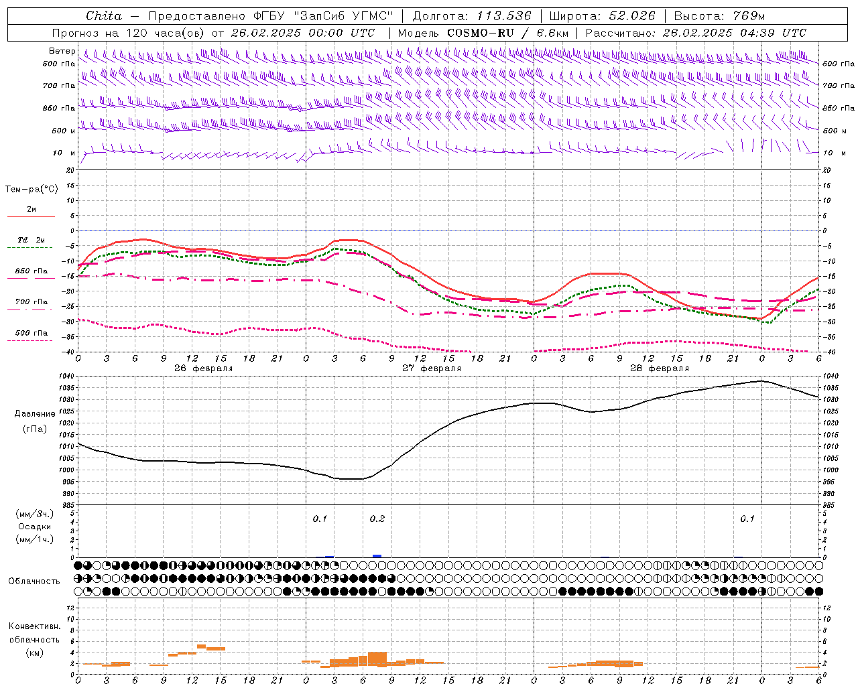858x686 pixels.
Task: Click the date label "26 февраля"
Action: coord(204,368)
